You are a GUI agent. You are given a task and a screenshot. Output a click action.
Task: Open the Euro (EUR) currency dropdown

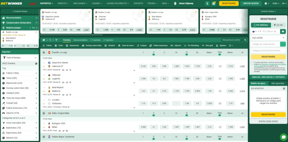click(x=268, y=38)
